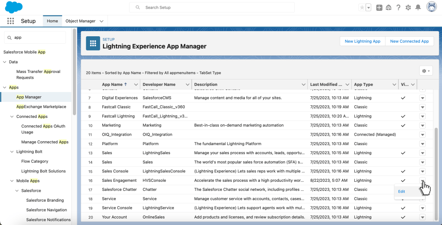Click the New Lightning App button
Image resolution: width=442 pixels, height=225 pixels.
pyautogui.click(x=363, y=41)
